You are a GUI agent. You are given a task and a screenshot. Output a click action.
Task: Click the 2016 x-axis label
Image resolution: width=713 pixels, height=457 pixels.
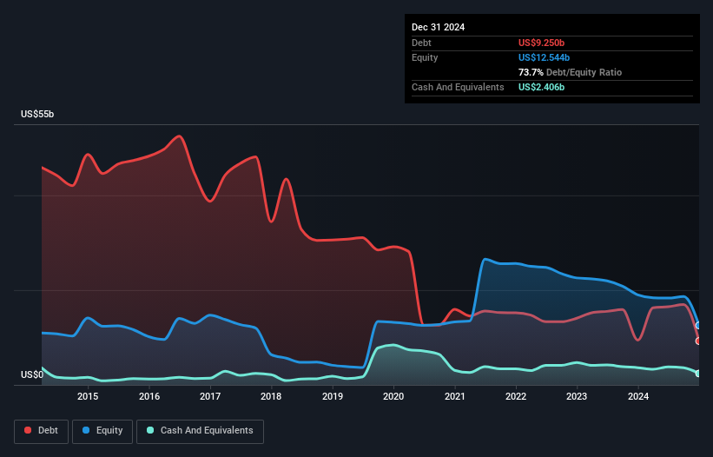coord(149,396)
